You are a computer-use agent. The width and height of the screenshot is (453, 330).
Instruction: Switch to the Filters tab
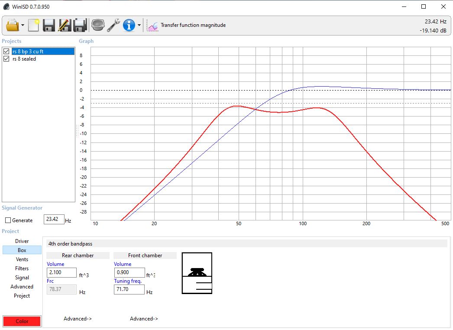coord(22,269)
